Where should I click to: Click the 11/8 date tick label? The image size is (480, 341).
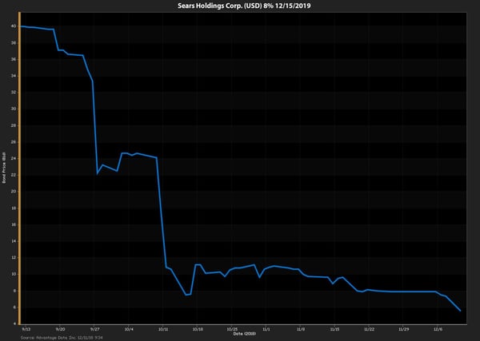(301, 329)
